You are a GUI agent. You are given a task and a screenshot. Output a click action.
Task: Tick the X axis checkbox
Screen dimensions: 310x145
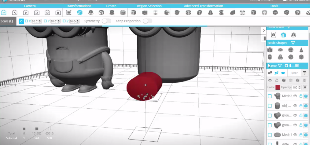tap(26, 21)
